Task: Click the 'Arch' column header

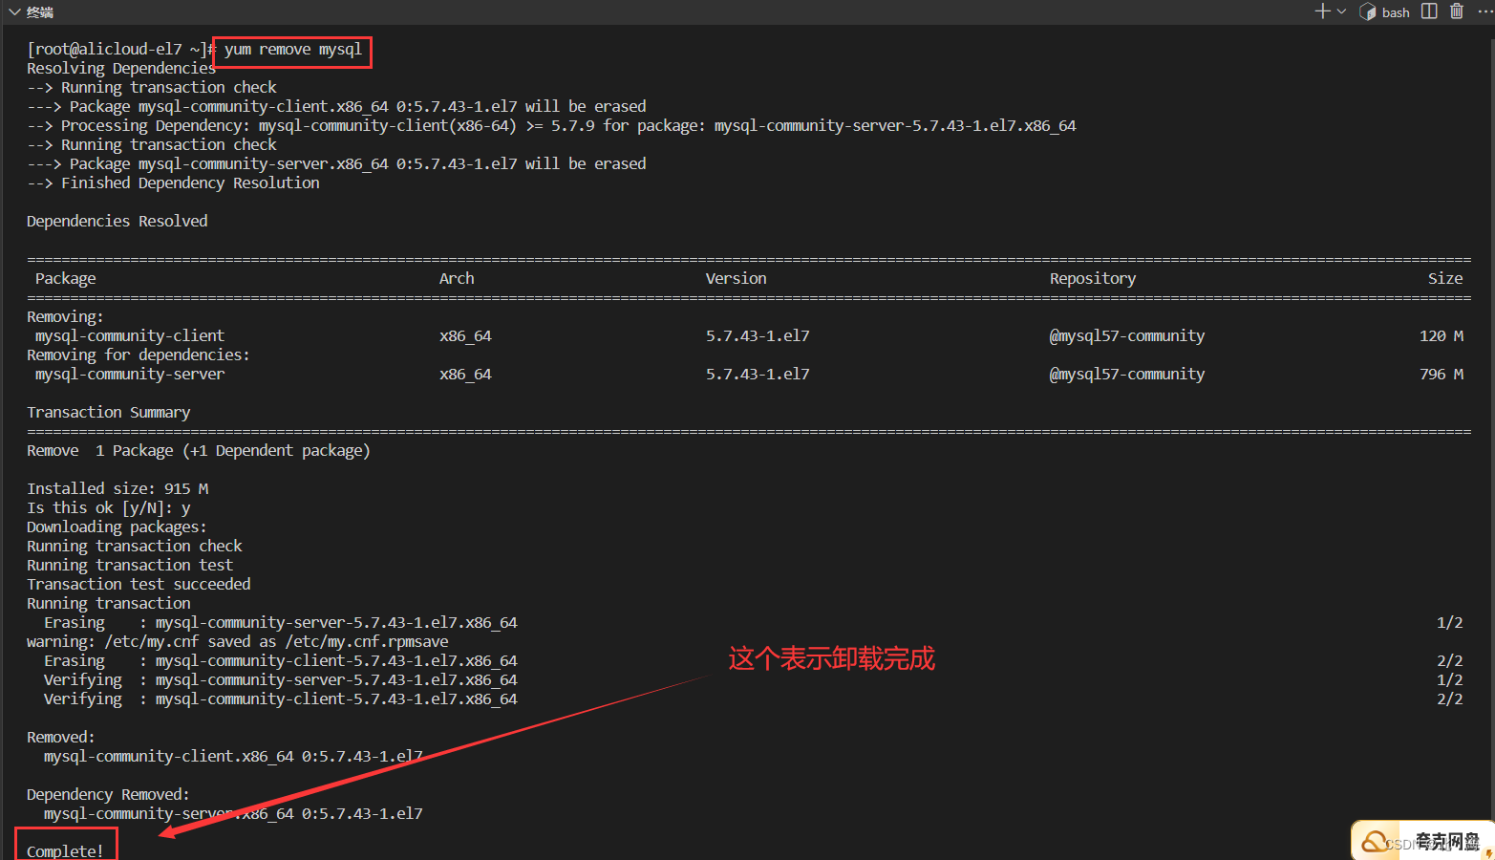Action: tap(457, 278)
